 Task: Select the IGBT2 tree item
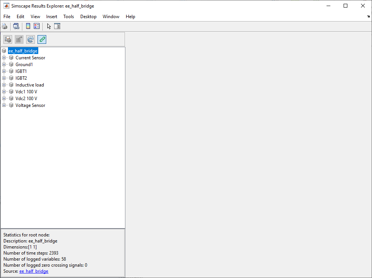21,78
